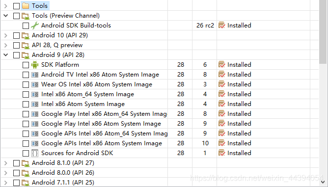Click the Tools folder icon
Screen dimensions: 328x187
pyautogui.click(x=26, y=6)
